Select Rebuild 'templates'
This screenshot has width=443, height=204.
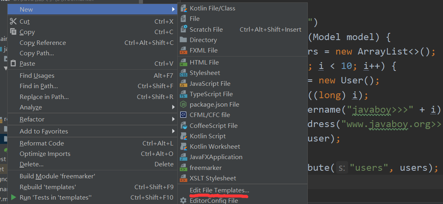92,187
